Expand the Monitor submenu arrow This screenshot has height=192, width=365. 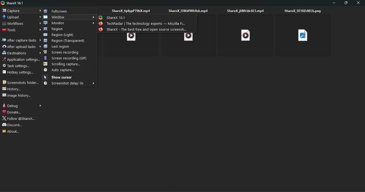tap(93, 23)
